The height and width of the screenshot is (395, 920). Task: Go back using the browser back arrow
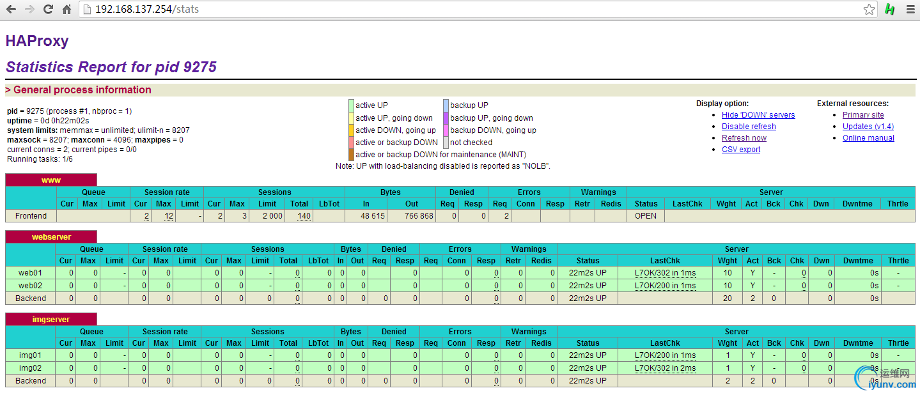pos(11,10)
